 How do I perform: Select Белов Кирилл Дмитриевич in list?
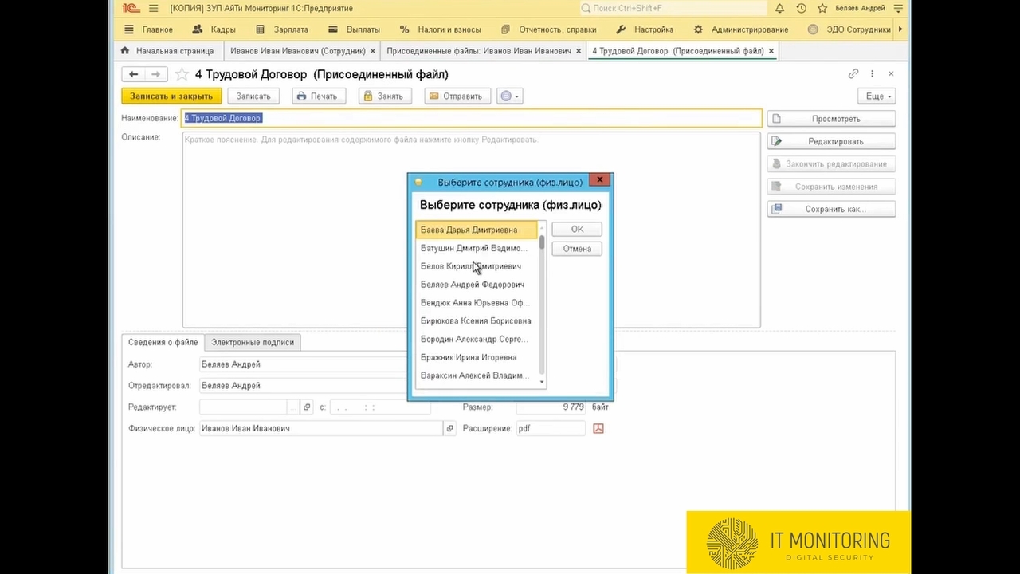[477, 266]
